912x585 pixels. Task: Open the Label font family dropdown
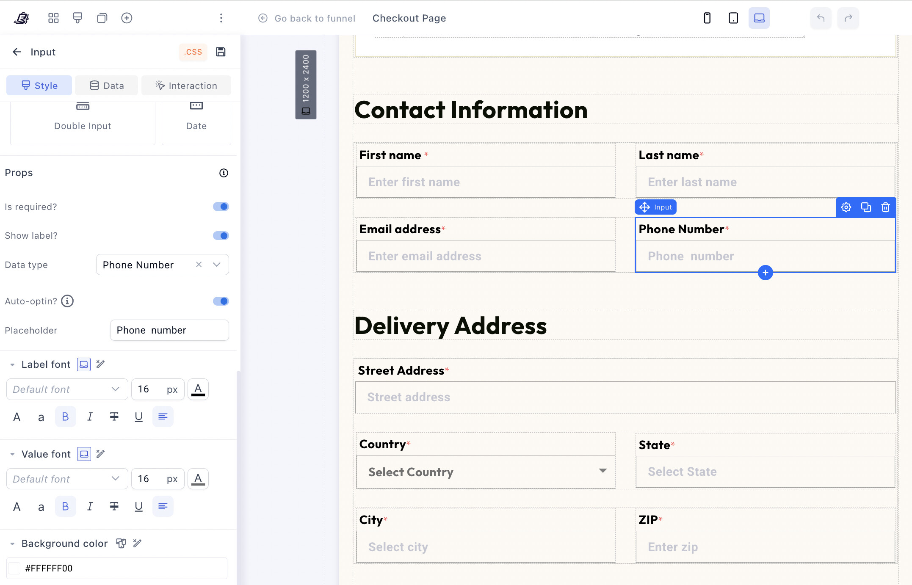(x=67, y=389)
